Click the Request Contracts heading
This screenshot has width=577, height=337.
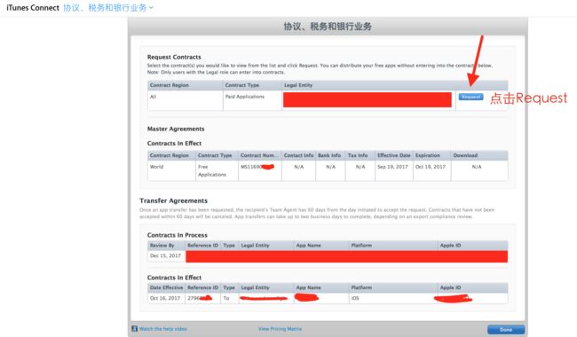[174, 57]
